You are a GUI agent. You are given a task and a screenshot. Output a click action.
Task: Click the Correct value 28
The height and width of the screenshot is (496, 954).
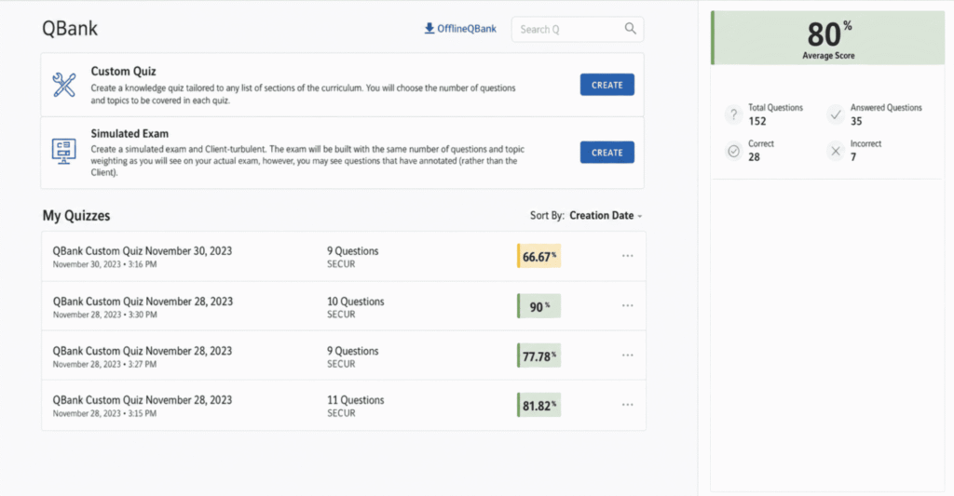coord(754,157)
